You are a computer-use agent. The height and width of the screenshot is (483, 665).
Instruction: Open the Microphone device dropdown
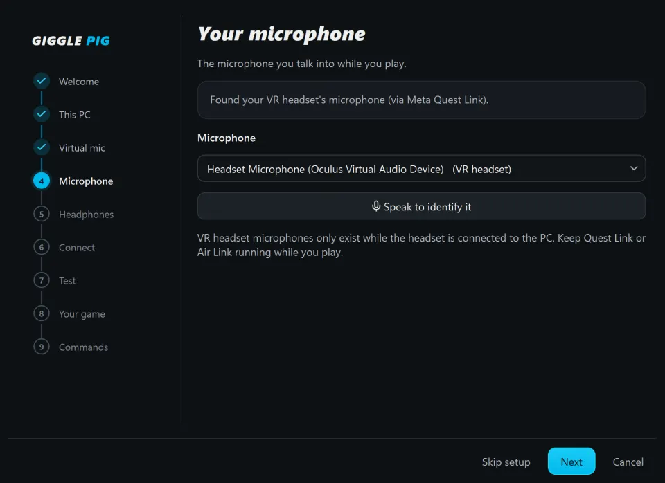(x=421, y=169)
